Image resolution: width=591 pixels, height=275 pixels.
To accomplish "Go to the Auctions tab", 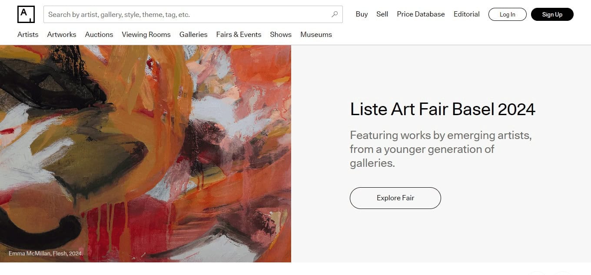I will pos(99,34).
